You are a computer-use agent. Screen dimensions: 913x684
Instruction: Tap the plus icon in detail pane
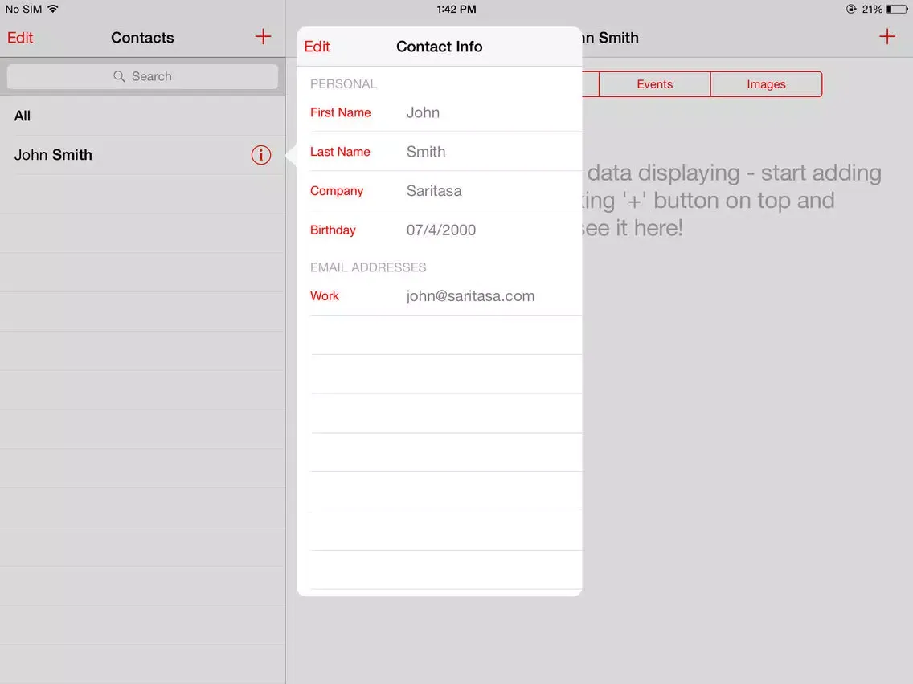coord(886,37)
